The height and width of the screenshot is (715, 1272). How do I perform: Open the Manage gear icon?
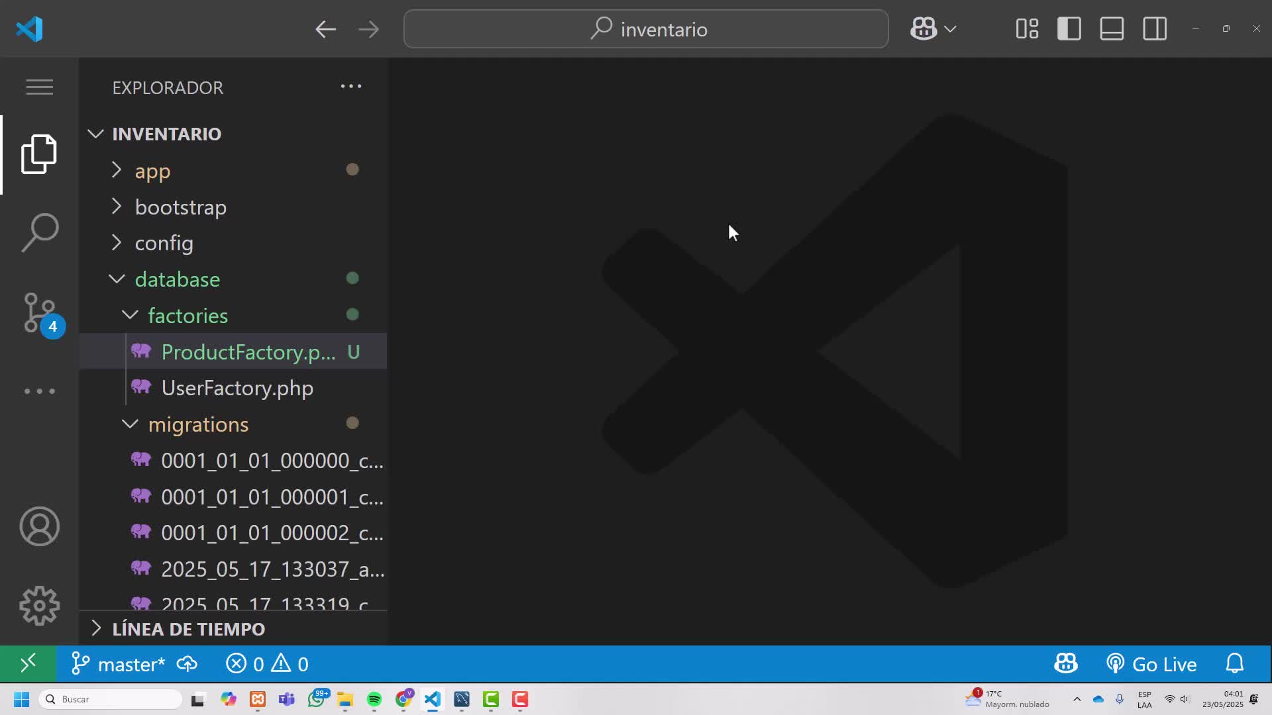pyautogui.click(x=39, y=606)
